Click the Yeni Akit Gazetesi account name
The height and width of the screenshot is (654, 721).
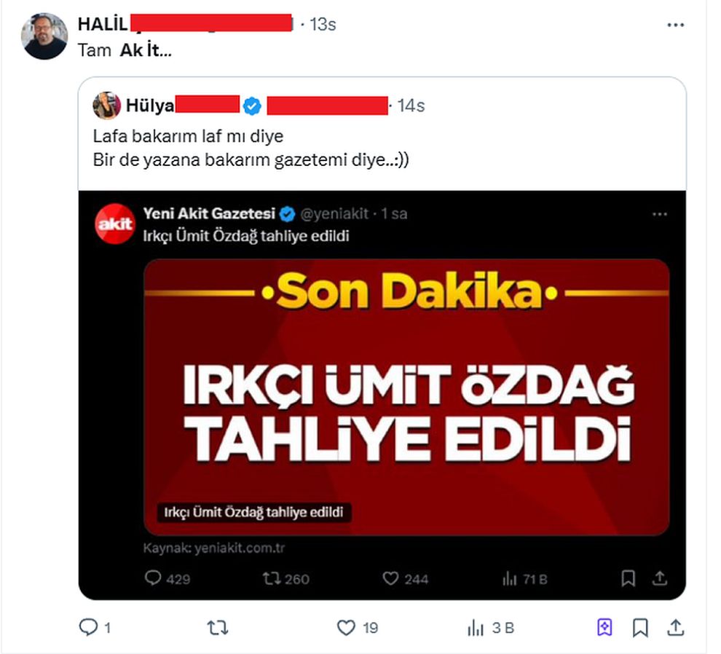pyautogui.click(x=209, y=213)
